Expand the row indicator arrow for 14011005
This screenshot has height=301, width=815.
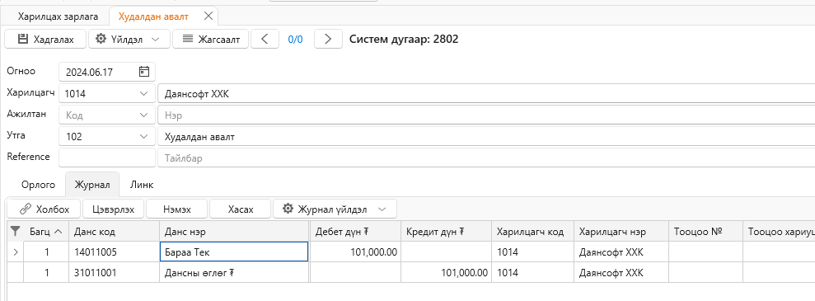(15, 252)
